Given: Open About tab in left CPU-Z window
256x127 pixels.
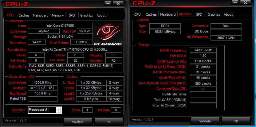Looking at the screenshot, I should point(101,15).
